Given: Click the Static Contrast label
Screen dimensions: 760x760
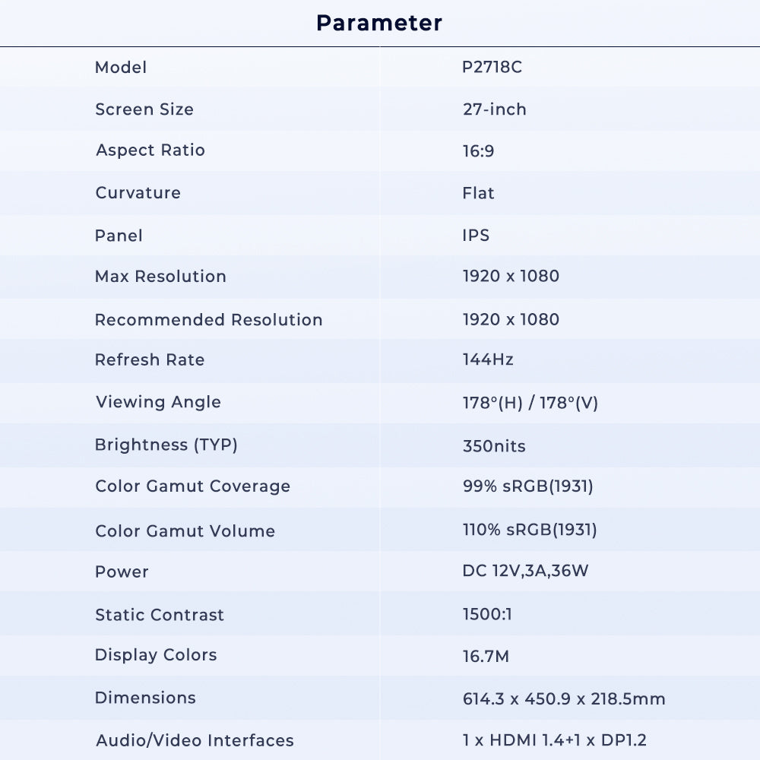Looking at the screenshot, I should click(x=160, y=615).
